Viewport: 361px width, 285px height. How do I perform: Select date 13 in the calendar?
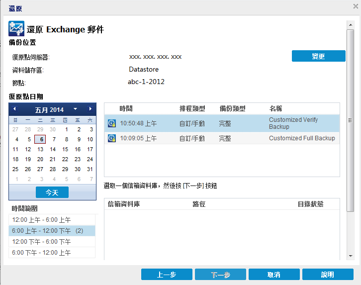[40, 149]
